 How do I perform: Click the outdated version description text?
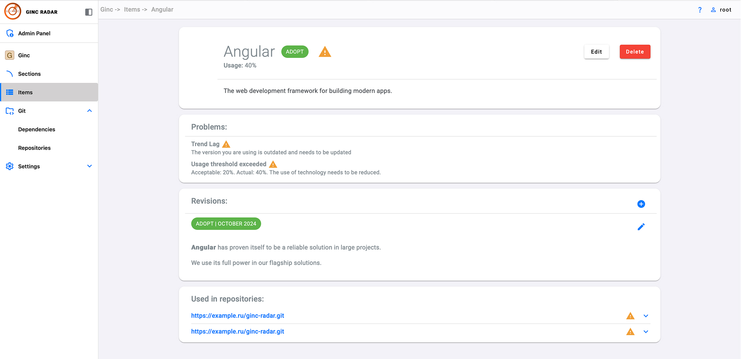pos(271,152)
